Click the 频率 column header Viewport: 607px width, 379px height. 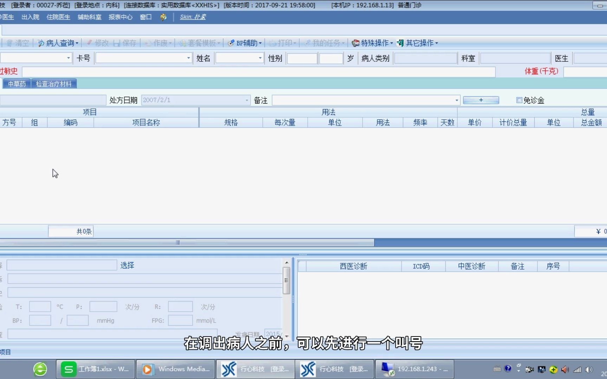coord(420,122)
